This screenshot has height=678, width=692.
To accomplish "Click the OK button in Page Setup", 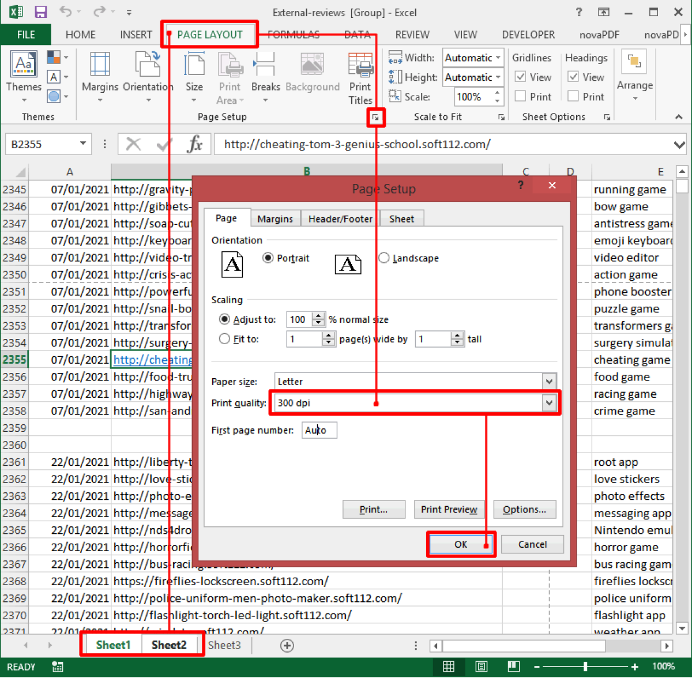I will [x=461, y=544].
